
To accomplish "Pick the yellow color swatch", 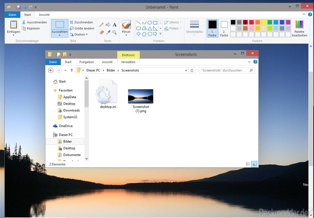I will pyautogui.click(x=263, y=22).
